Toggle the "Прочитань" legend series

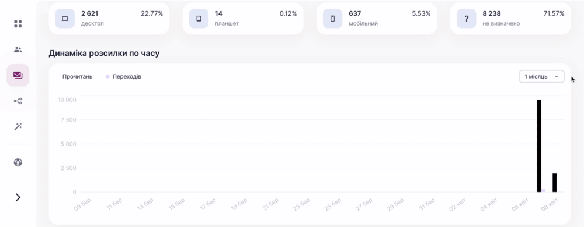pos(78,76)
